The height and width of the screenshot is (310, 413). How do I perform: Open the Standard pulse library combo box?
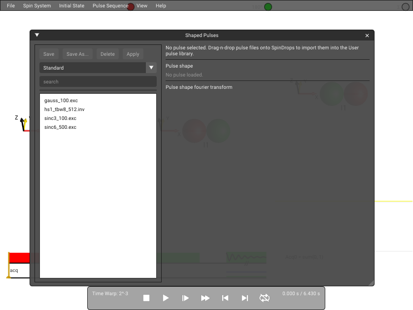98,68
